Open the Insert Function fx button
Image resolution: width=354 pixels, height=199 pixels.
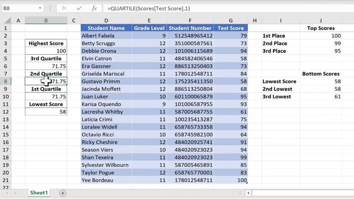point(94,8)
